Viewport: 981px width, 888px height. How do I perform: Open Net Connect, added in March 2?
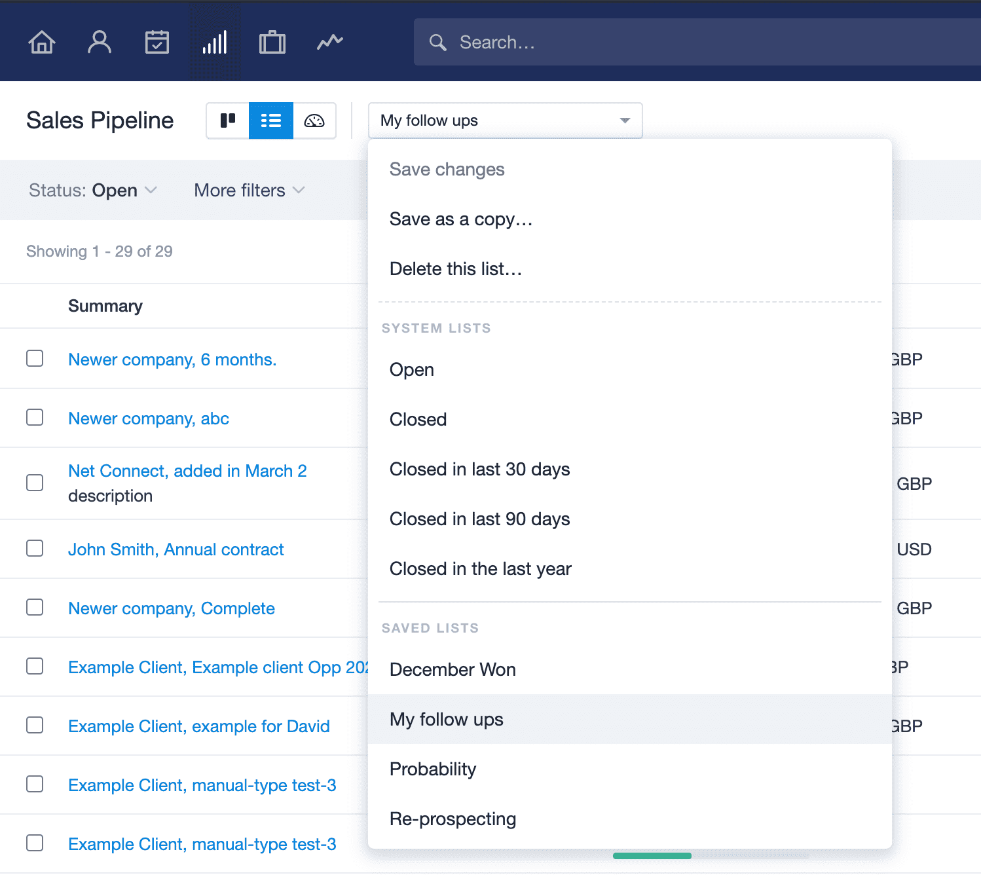(187, 471)
